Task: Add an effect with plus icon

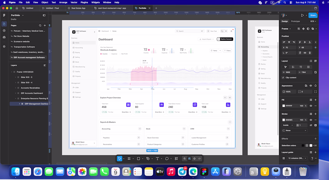Action: (315, 139)
